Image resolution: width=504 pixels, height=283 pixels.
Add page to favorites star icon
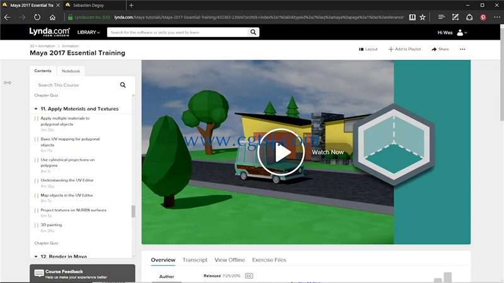tap(422, 18)
